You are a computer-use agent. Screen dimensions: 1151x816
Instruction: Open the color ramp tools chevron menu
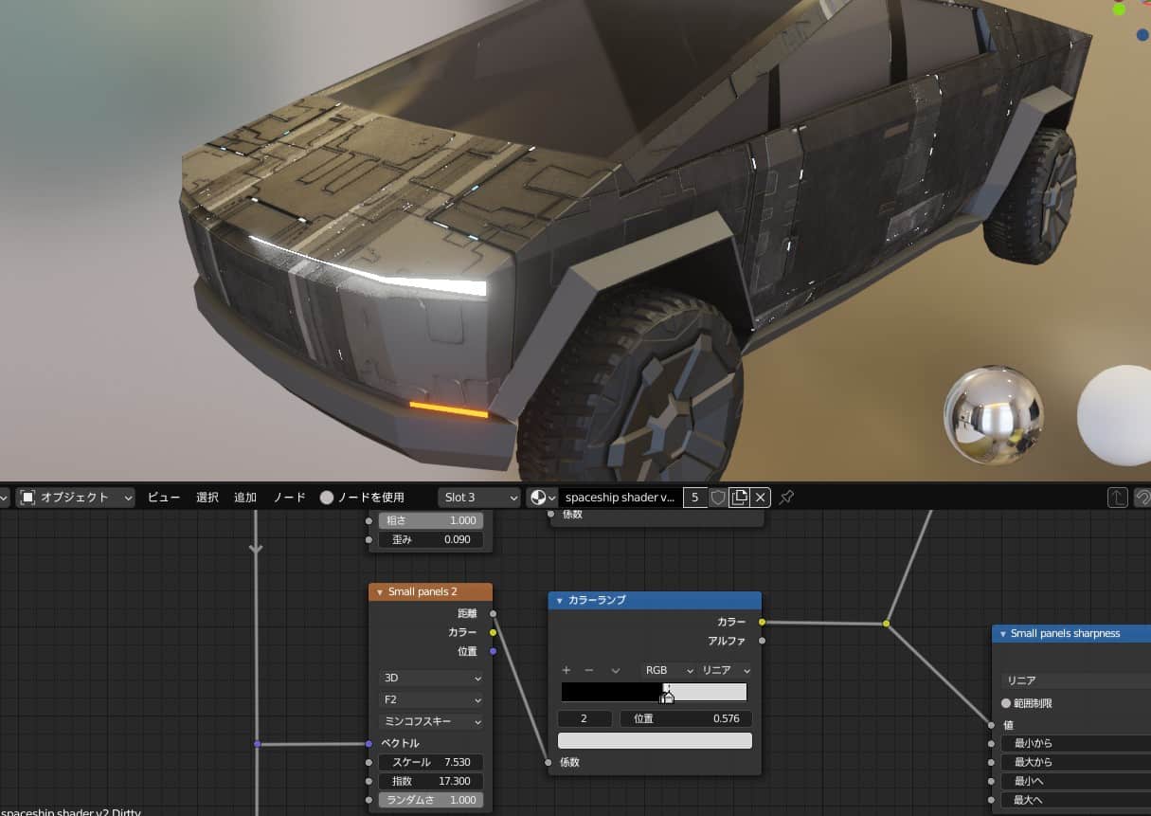(616, 670)
